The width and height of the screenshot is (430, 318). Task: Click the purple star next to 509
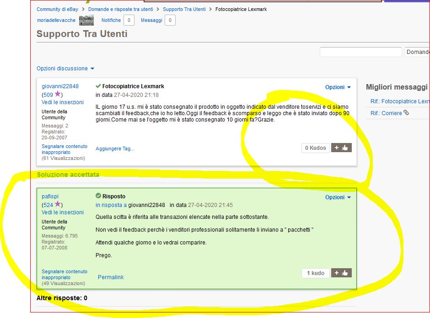pyautogui.click(x=58, y=94)
